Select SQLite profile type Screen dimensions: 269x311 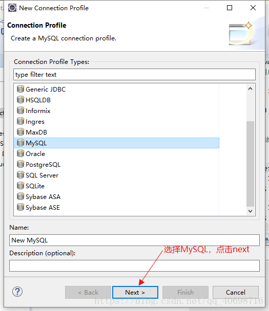[35, 186]
